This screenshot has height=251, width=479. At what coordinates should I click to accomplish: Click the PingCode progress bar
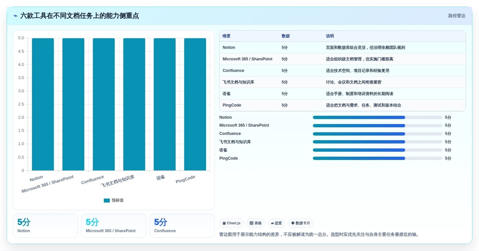[x=377, y=158]
